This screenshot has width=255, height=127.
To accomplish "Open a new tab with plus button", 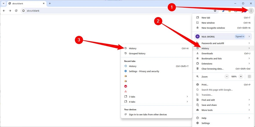I will click(50, 4).
